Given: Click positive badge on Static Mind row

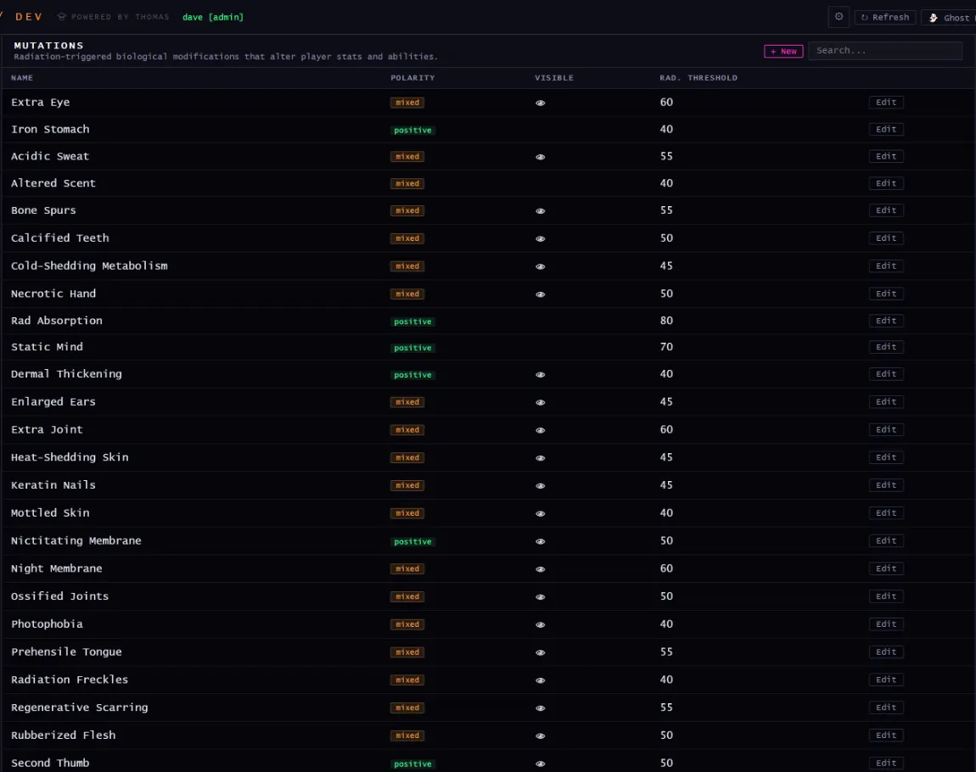Looking at the screenshot, I should point(412,348).
